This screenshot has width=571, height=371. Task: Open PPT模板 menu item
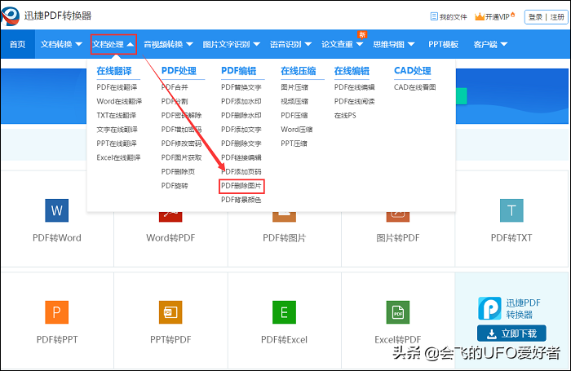point(443,44)
